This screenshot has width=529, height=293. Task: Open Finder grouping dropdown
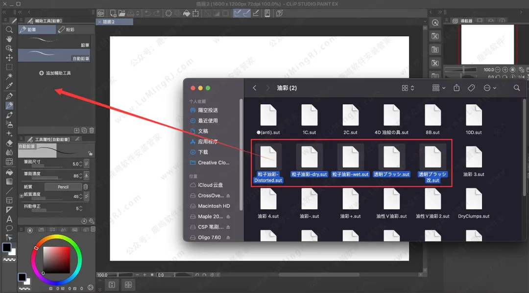[438, 88]
